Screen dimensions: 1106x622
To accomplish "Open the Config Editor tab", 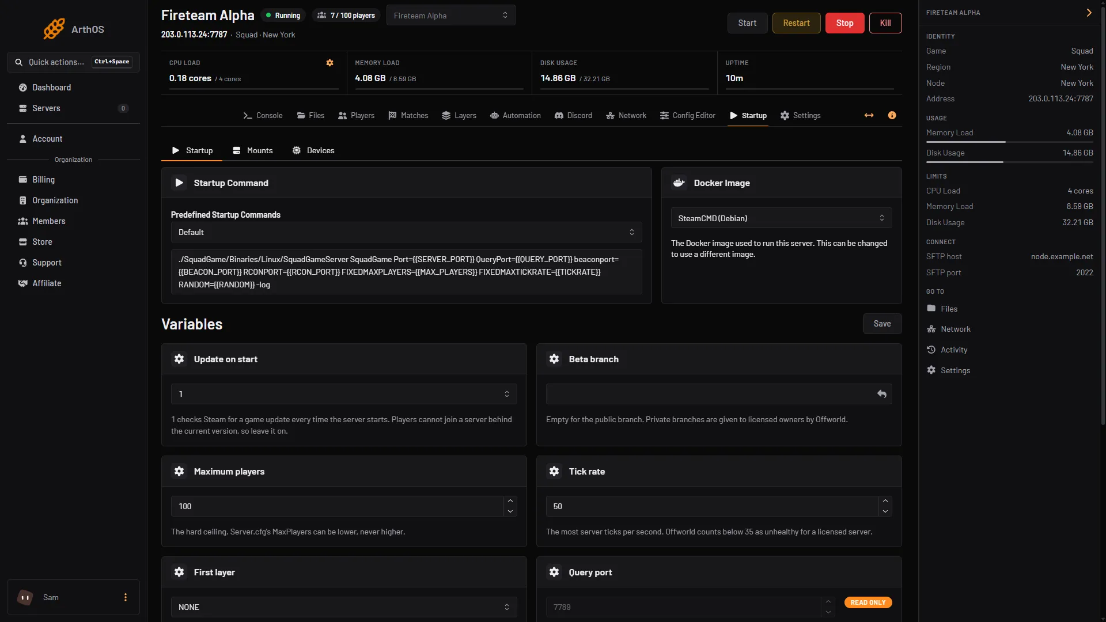I will tap(688, 115).
